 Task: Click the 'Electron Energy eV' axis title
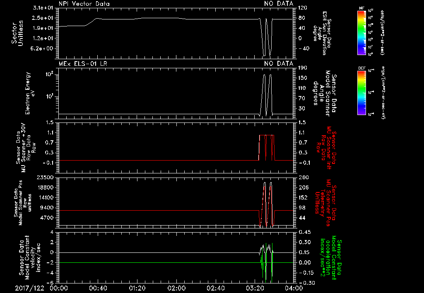pos(29,94)
